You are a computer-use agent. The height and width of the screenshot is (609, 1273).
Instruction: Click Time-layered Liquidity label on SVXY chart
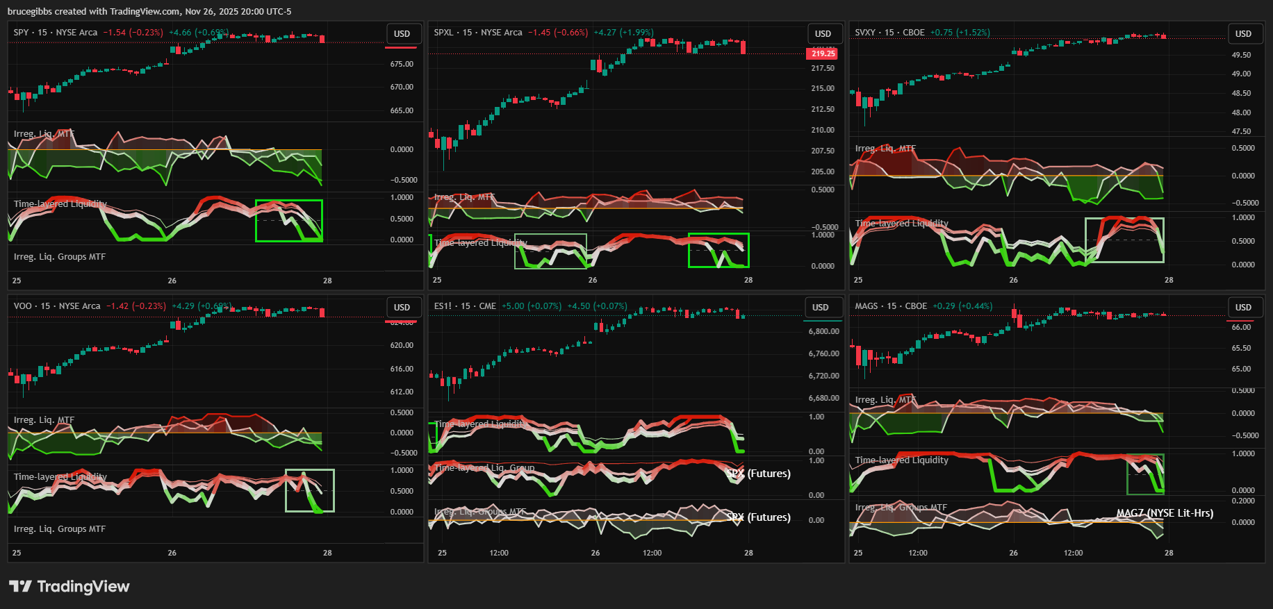901,224
